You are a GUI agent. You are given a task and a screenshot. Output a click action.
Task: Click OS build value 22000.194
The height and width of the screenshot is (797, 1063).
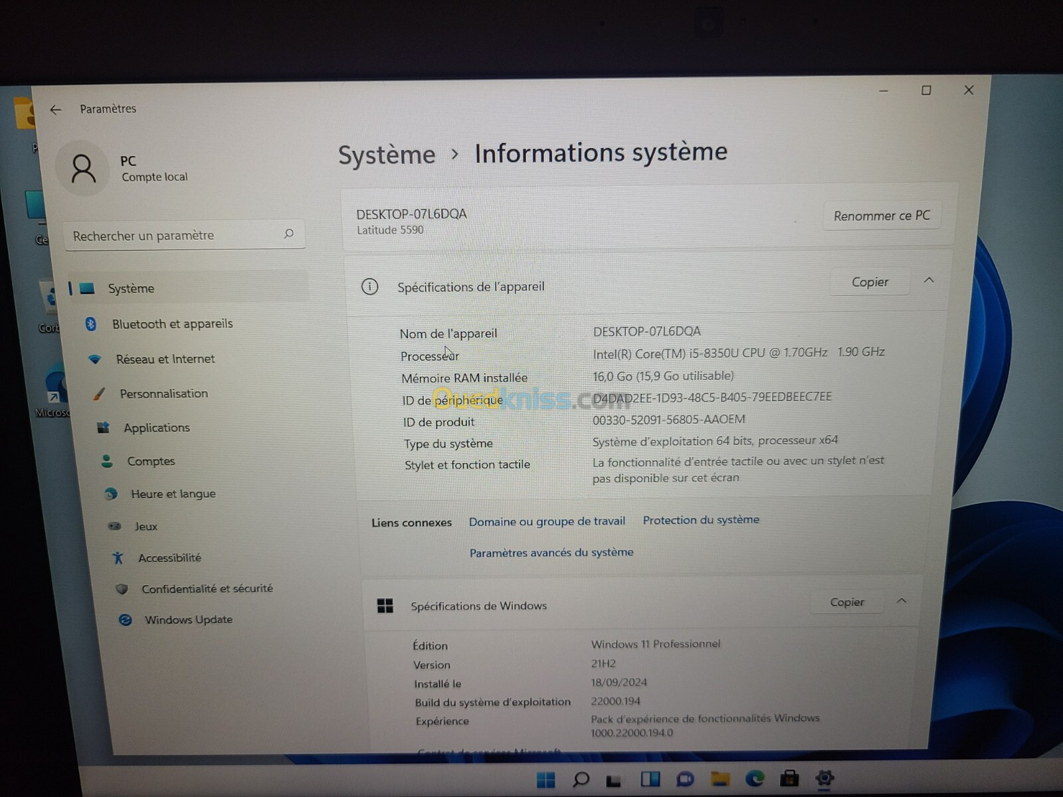[x=615, y=701]
